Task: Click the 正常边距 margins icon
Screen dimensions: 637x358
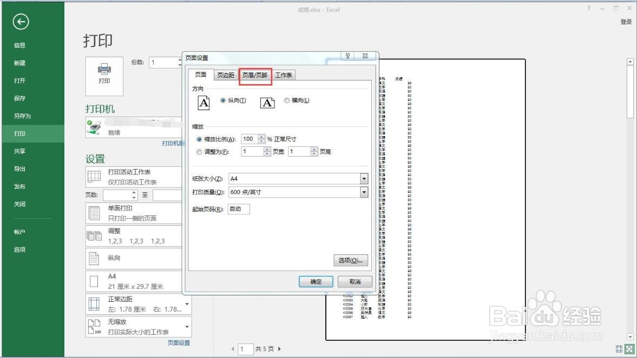Action: (x=94, y=303)
